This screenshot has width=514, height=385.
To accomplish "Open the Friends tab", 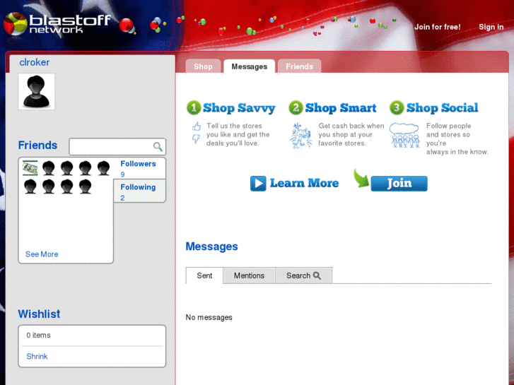I will (299, 66).
